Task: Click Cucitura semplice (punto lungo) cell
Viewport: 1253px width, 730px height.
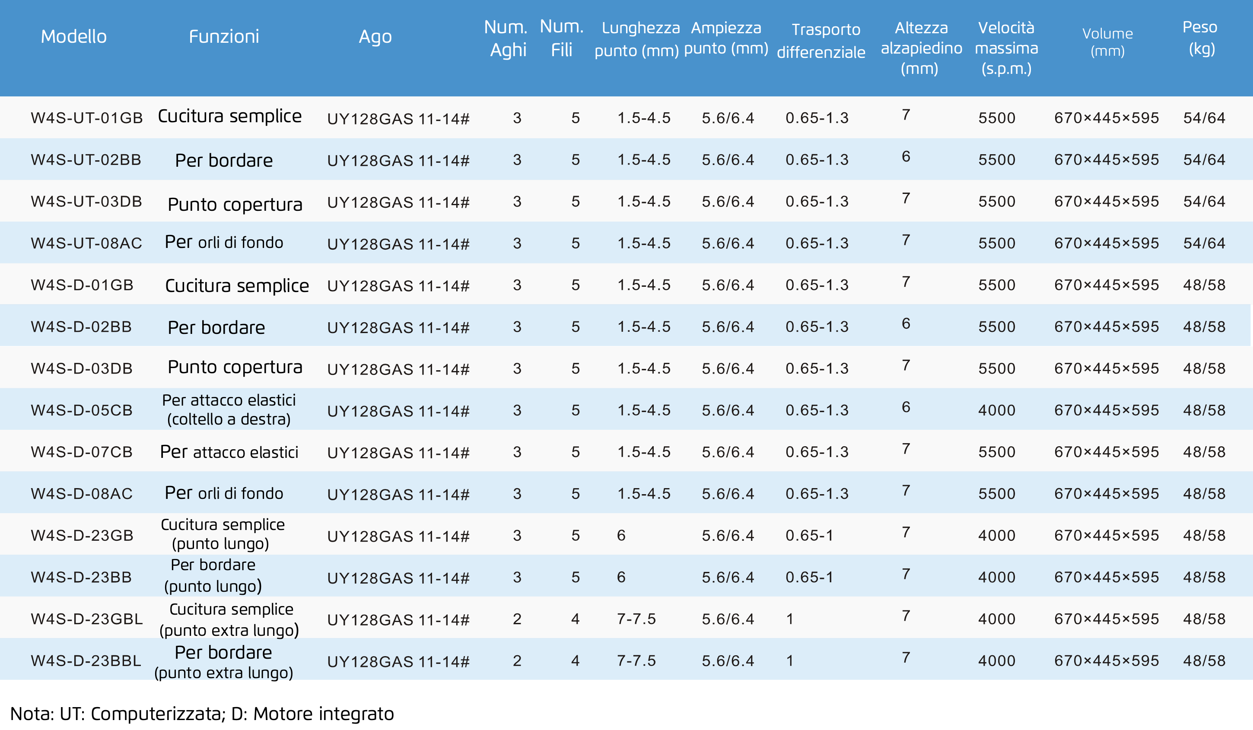Action: click(x=222, y=534)
